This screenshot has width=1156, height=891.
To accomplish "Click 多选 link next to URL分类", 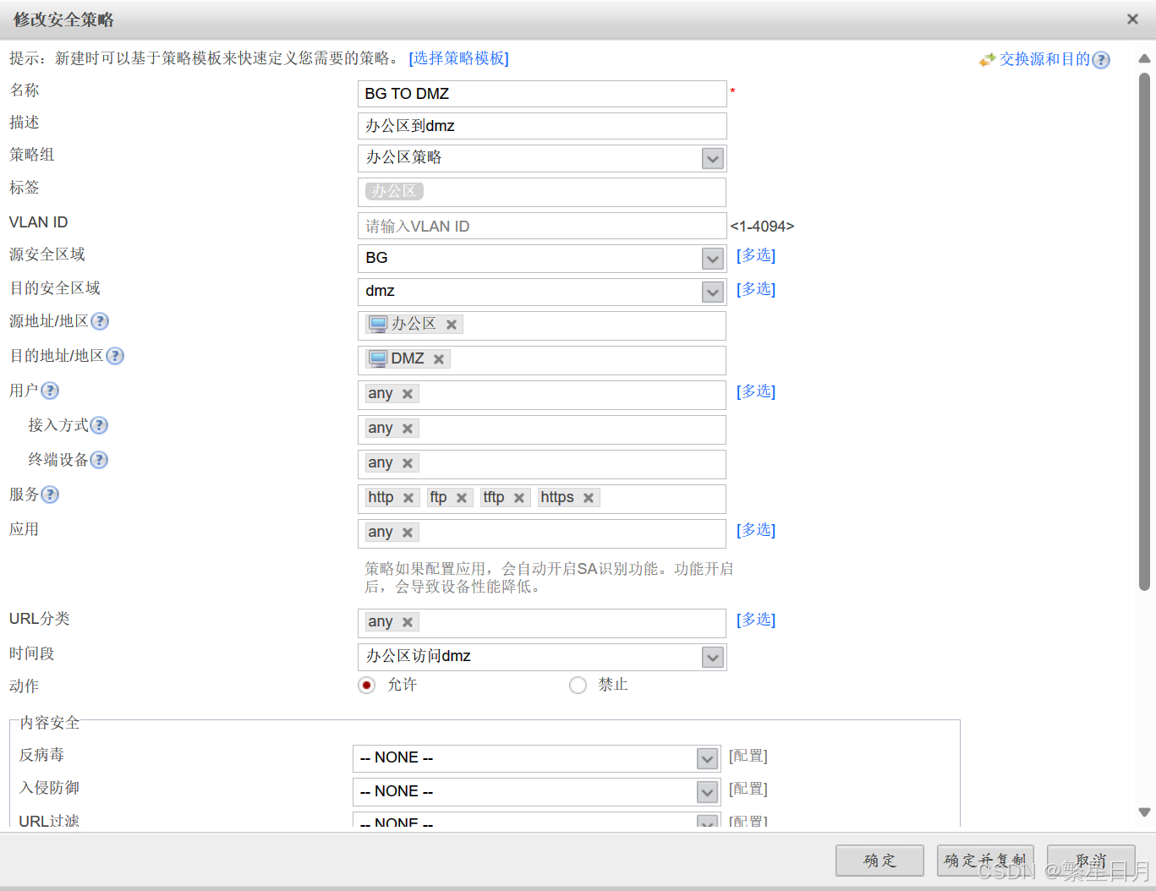I will pyautogui.click(x=756, y=620).
